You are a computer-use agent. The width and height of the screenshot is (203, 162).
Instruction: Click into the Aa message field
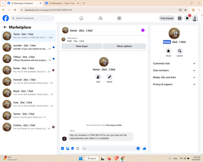point(109,149)
